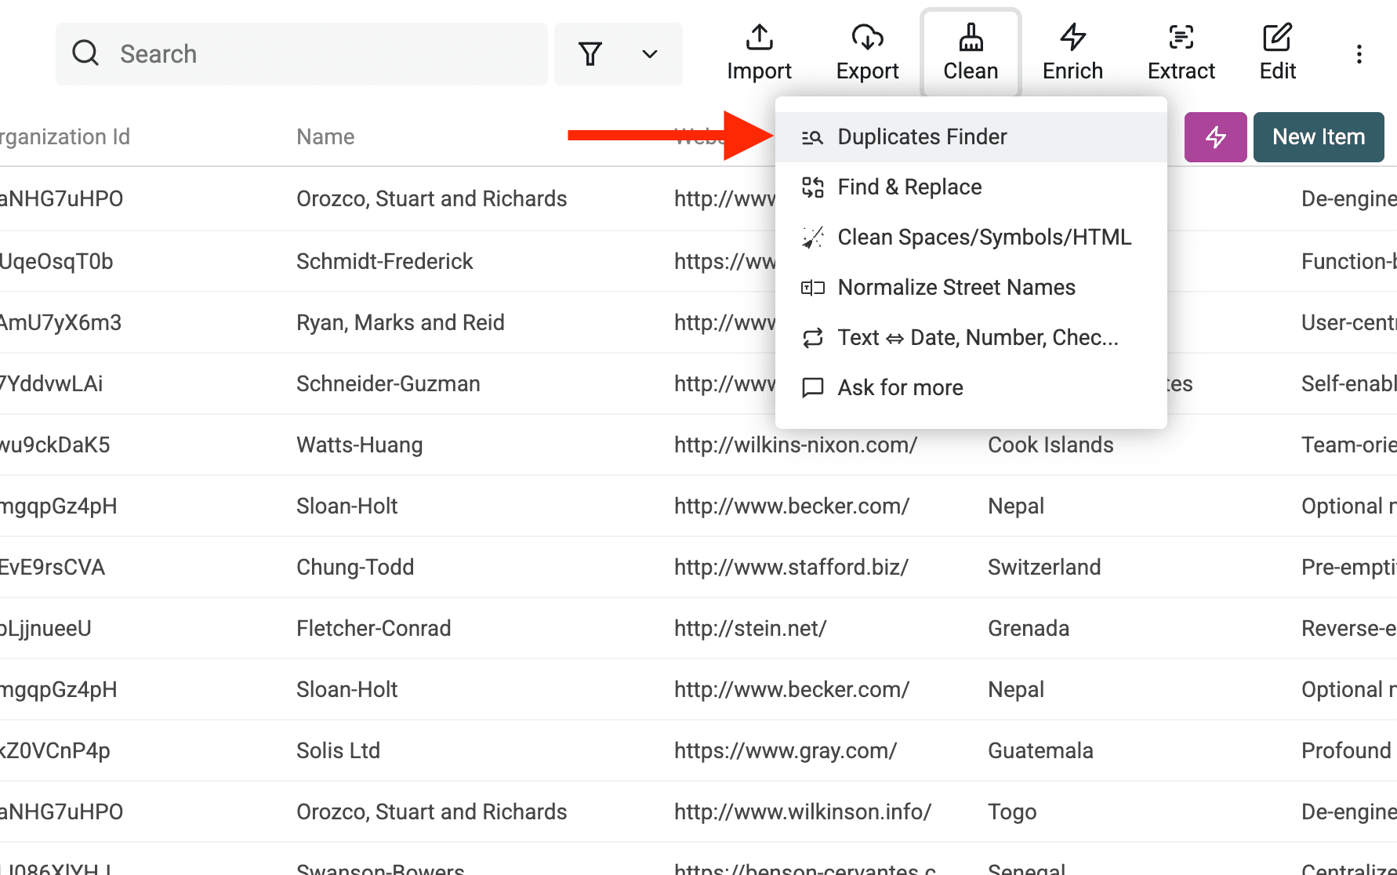Open the Edit tool
This screenshot has height=875, width=1397.
[x=1277, y=51]
